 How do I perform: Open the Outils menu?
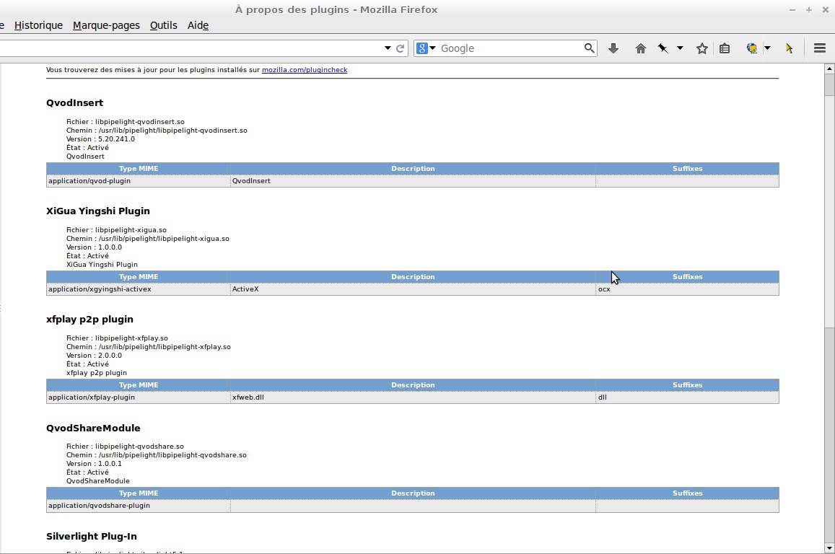[164, 25]
